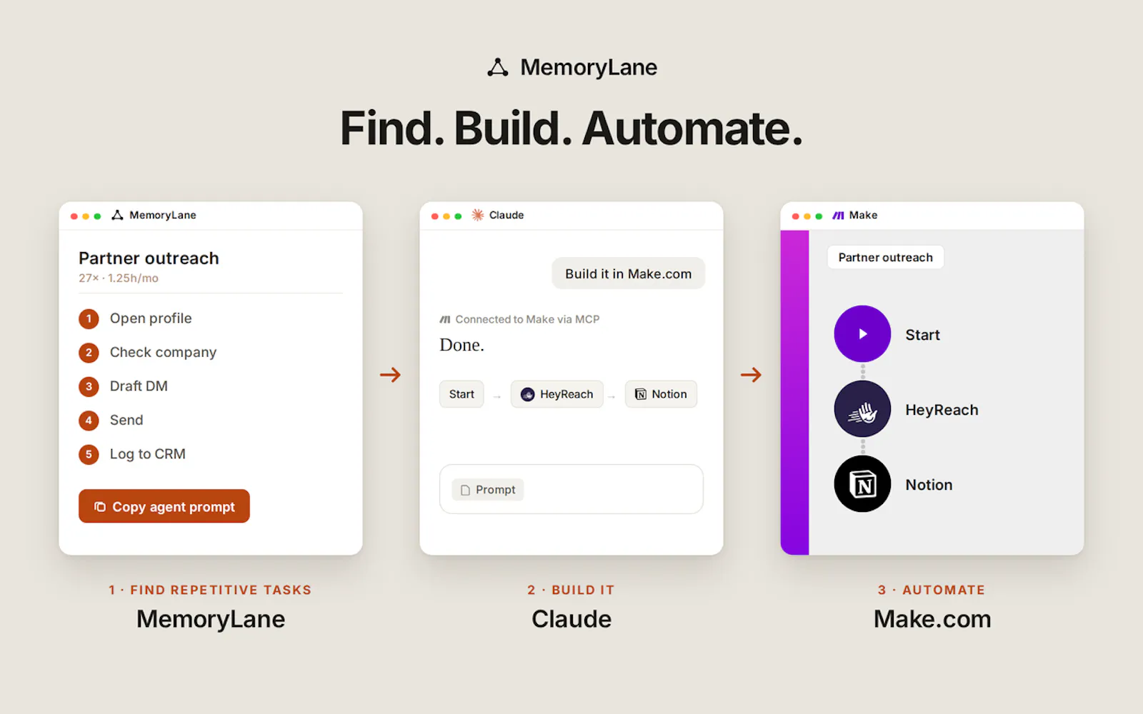The image size is (1143, 714).
Task: Click the 'MemoryLane' title text in the first window
Action: pos(163,215)
